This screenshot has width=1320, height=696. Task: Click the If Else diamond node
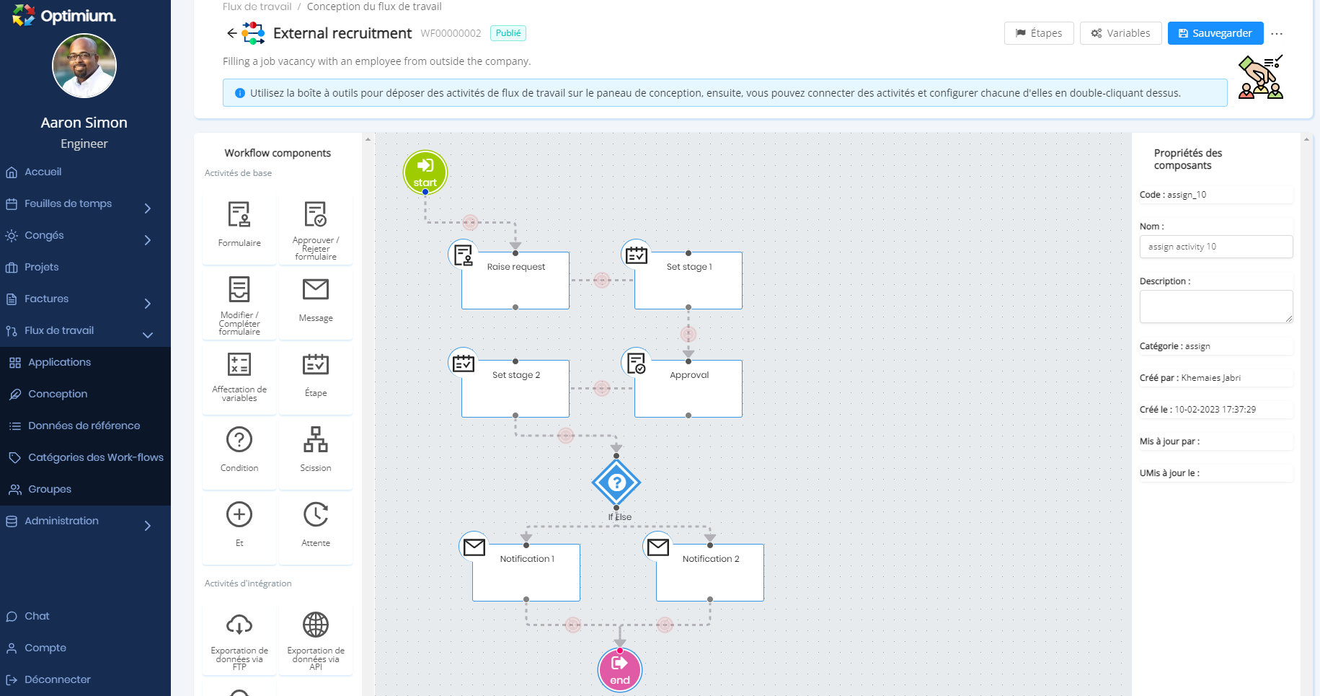[x=616, y=483]
